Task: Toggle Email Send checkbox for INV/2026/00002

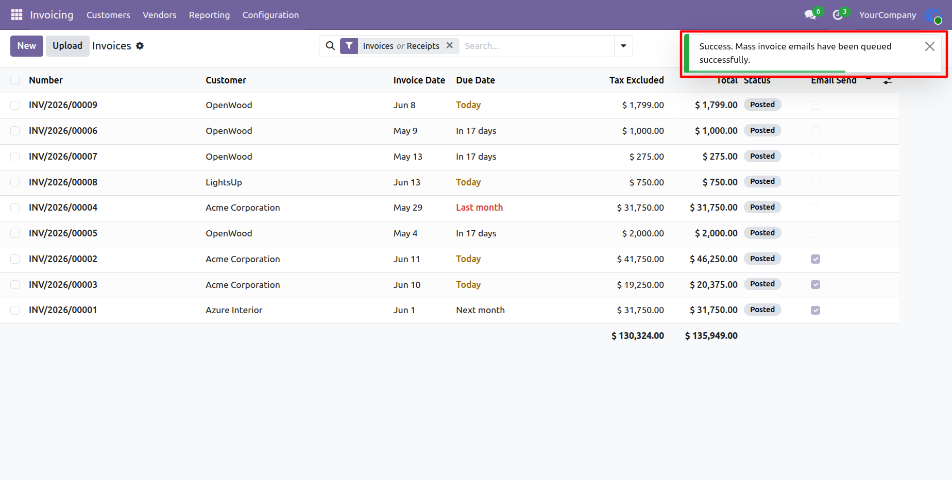Action: point(815,259)
